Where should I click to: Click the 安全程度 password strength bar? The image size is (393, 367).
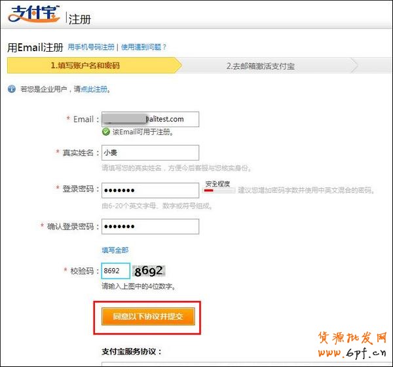(219, 191)
